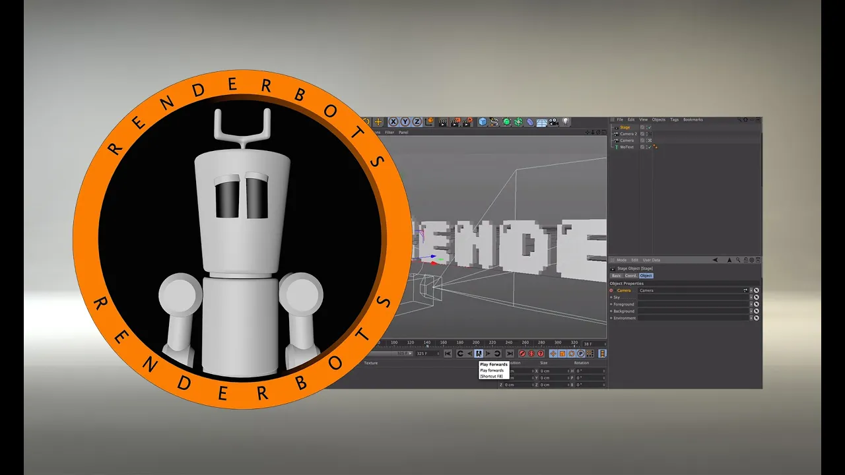
Task: Toggle Camera 2 layer square box
Action: click(x=642, y=134)
